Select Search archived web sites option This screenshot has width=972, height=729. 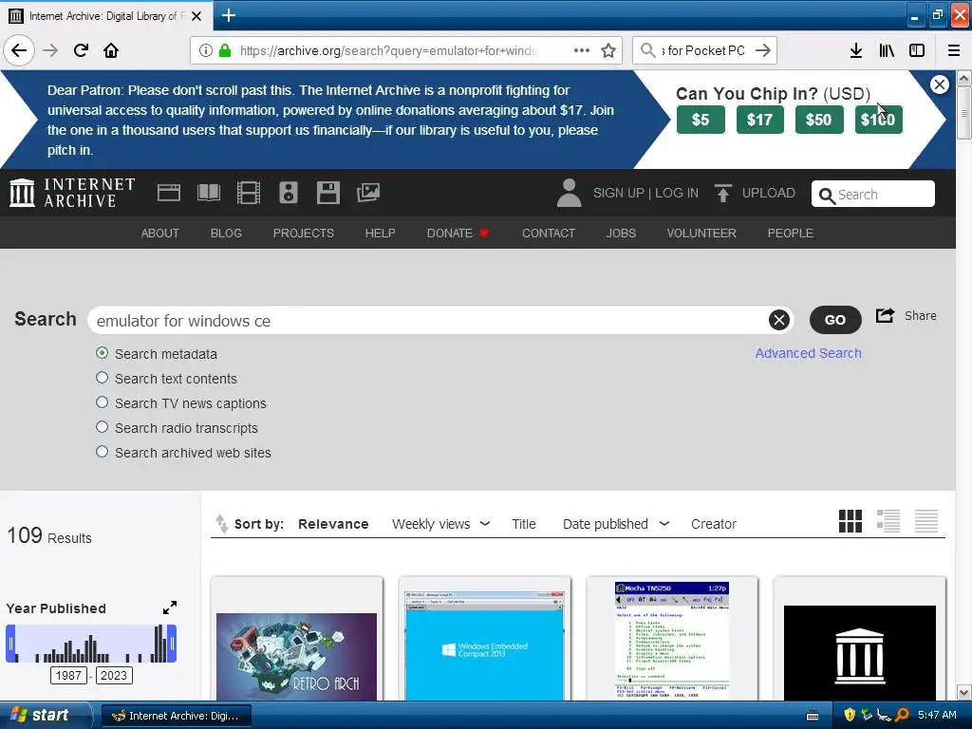[103, 452]
